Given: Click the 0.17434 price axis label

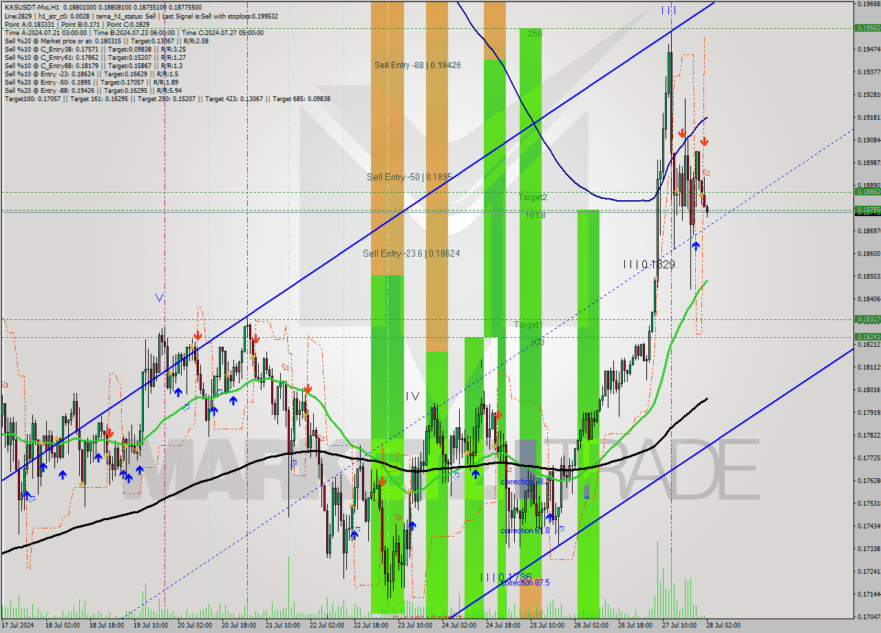Looking at the screenshot, I should tap(869, 526).
